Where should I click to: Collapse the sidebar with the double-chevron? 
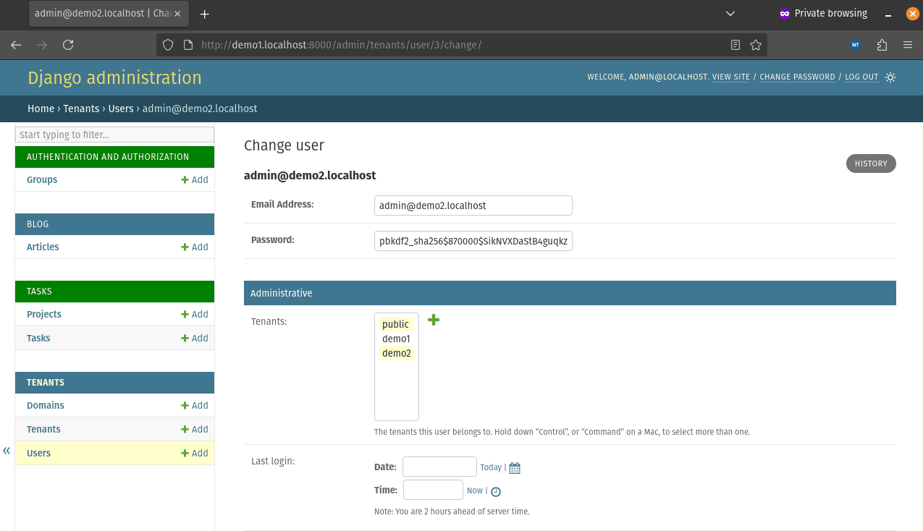coord(7,451)
